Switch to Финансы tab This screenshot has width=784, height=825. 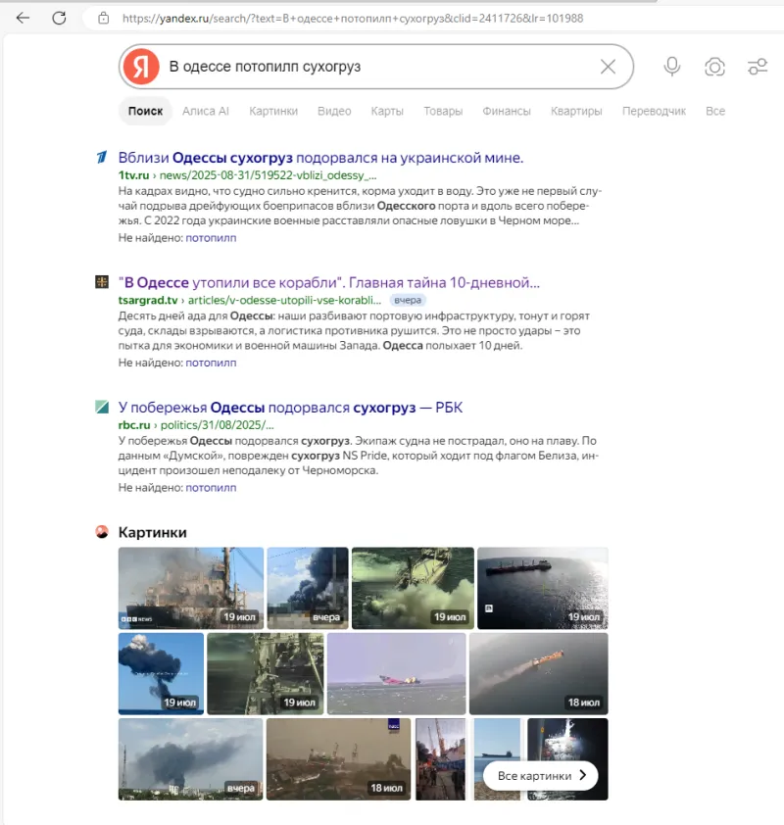point(507,111)
